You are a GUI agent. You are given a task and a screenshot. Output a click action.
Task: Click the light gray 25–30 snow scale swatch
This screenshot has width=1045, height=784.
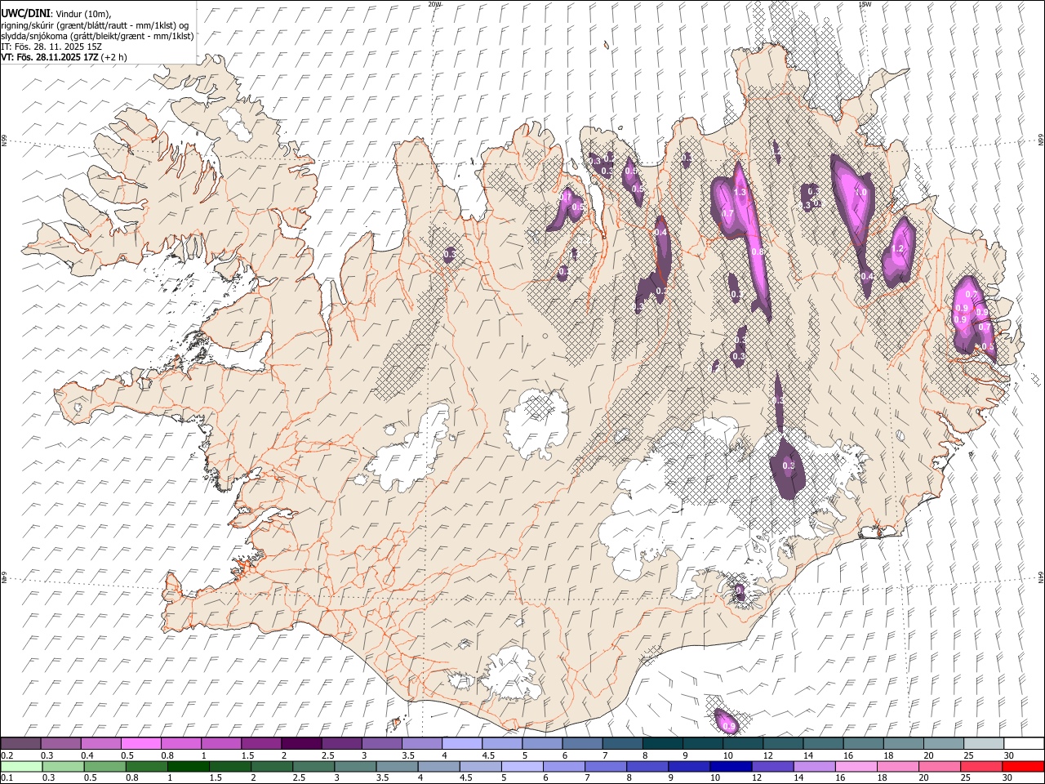(983, 744)
